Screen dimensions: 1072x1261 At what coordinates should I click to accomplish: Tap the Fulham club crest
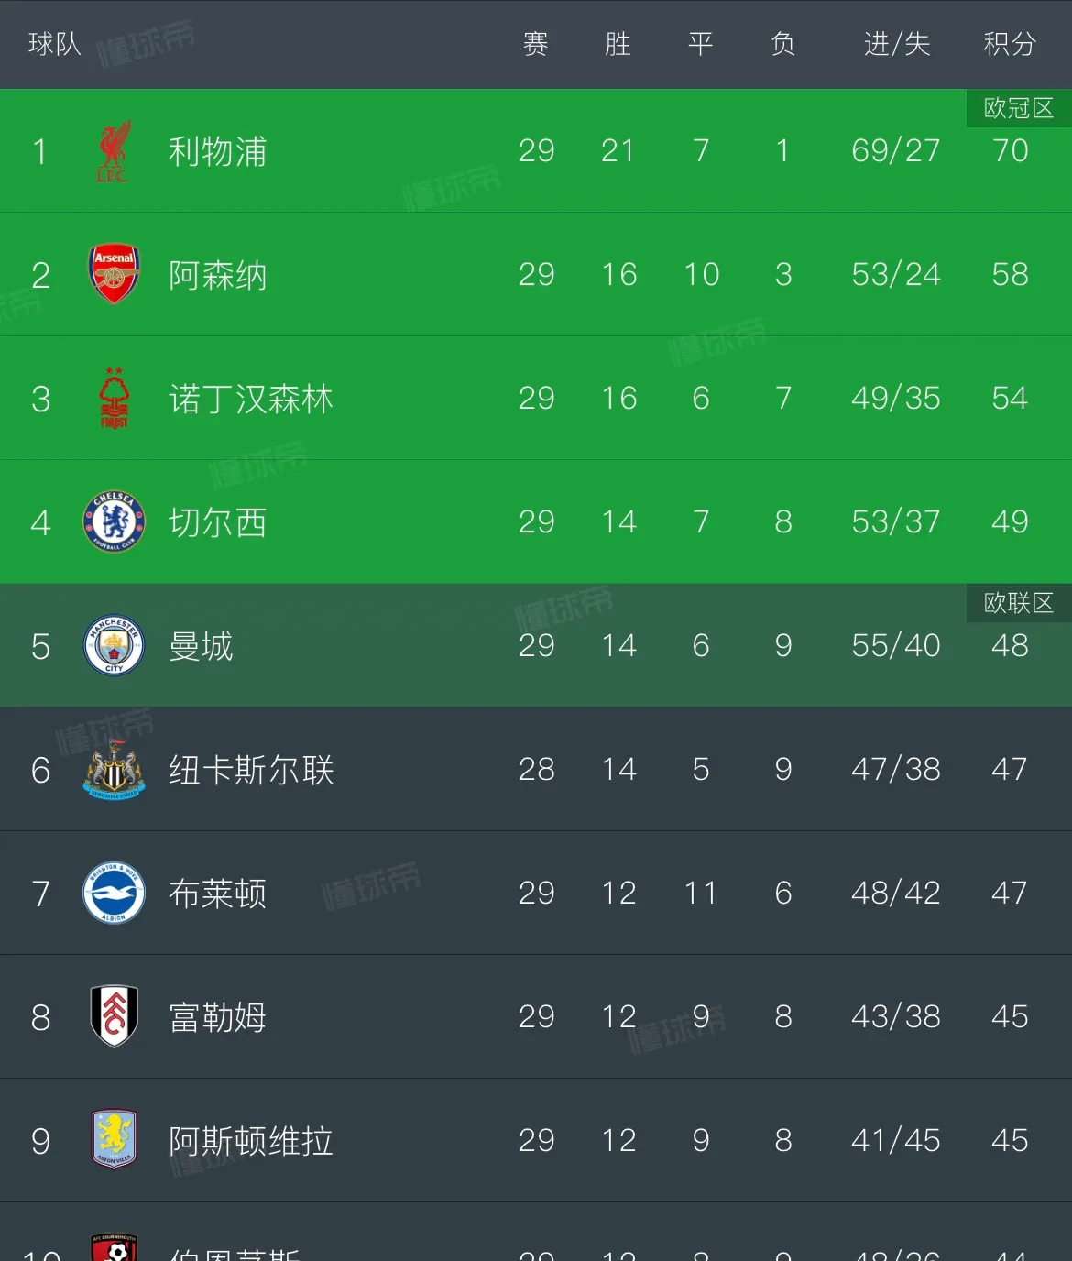pyautogui.click(x=114, y=1016)
